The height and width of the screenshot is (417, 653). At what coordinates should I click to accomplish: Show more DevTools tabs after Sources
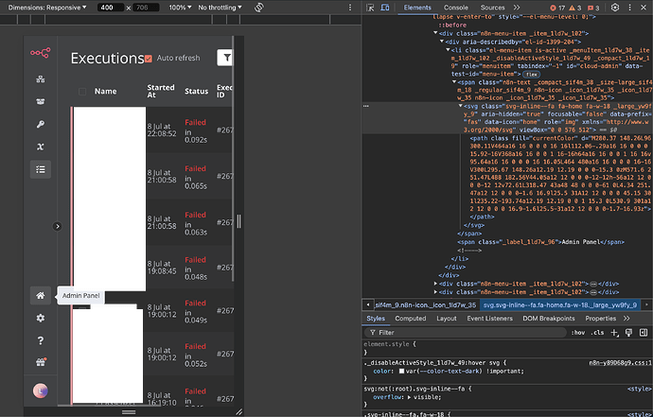point(517,8)
